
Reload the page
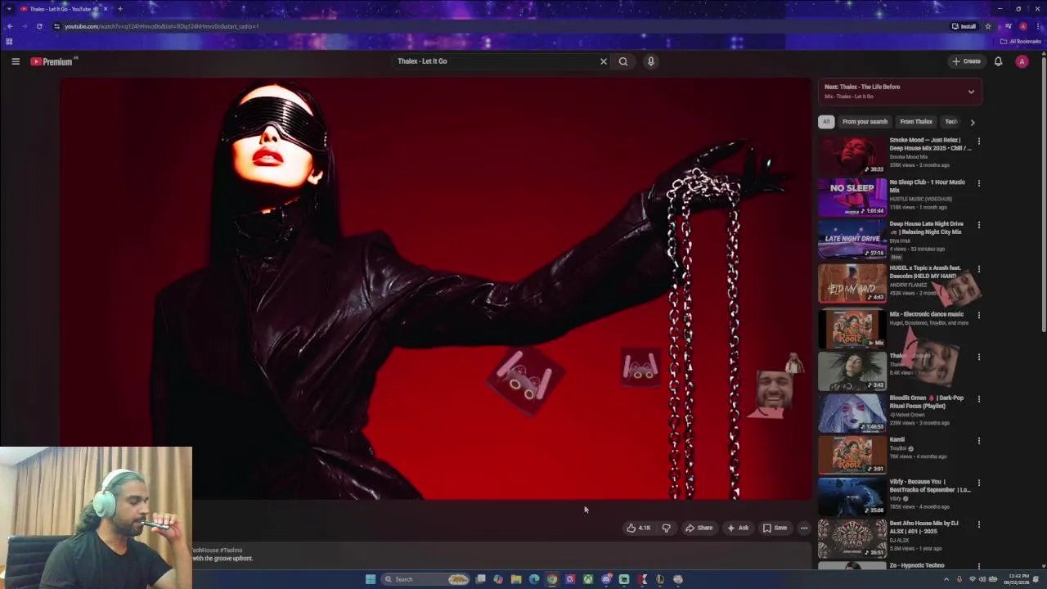(39, 26)
